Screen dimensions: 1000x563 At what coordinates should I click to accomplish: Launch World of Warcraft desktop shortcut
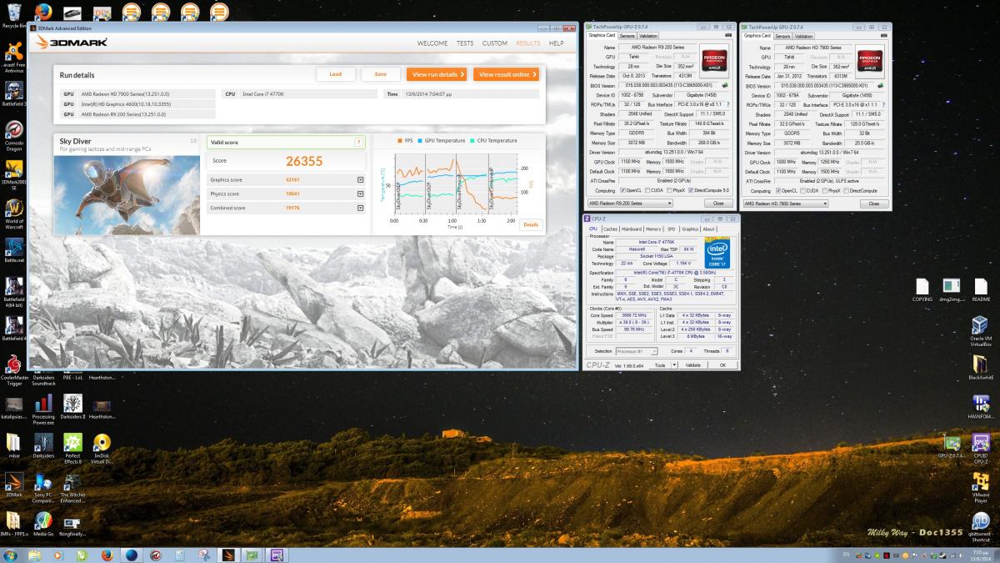13,211
